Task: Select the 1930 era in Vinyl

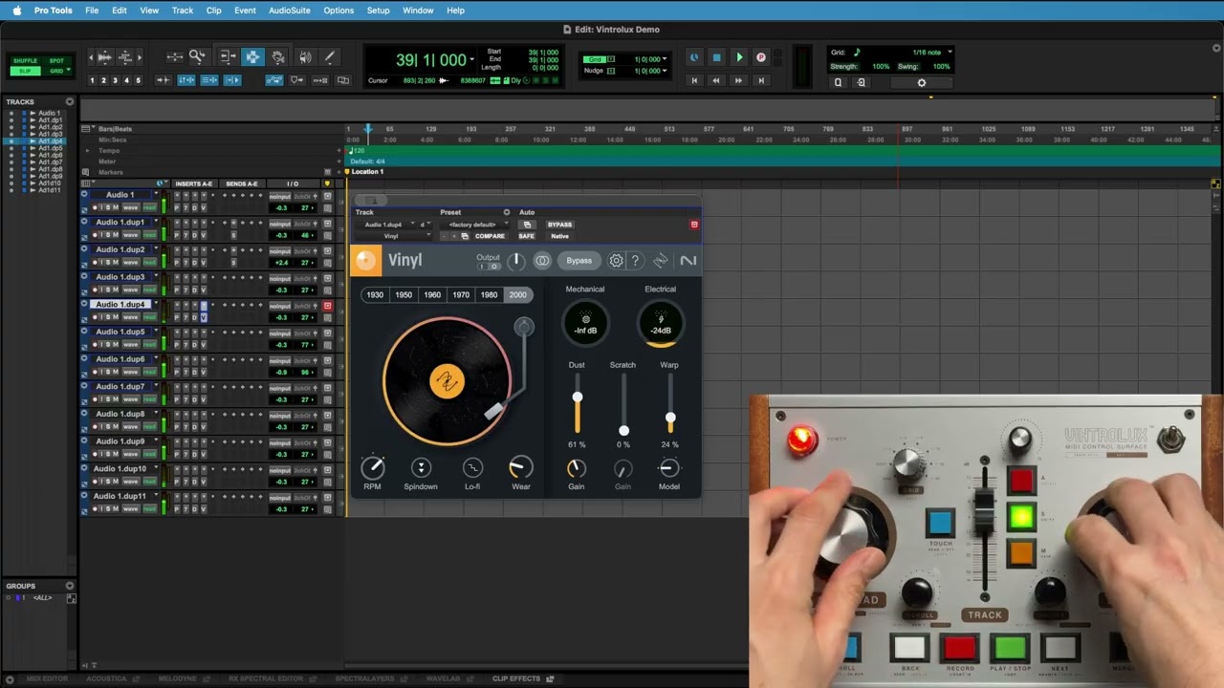Action: pyautogui.click(x=375, y=294)
